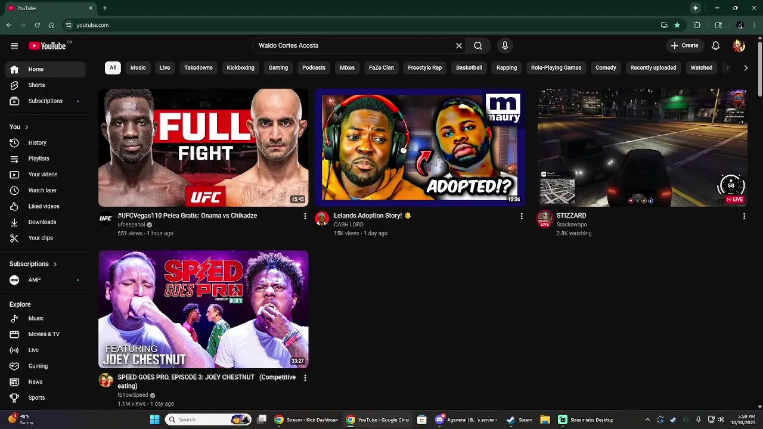Open Windows Start menu
Viewport: 763px width, 429px height.
154,419
